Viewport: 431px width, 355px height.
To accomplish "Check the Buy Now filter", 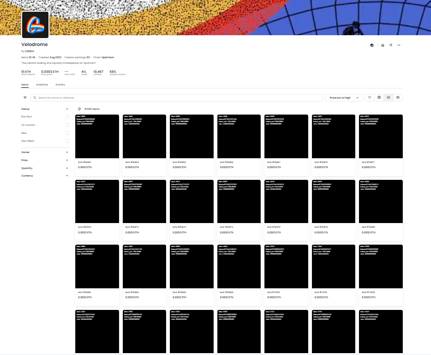I will point(67,116).
